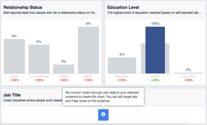Image resolution: width=207 pixels, height=125 pixels.
Task: Click the Engaged axis label
Action: (x=64, y=77)
